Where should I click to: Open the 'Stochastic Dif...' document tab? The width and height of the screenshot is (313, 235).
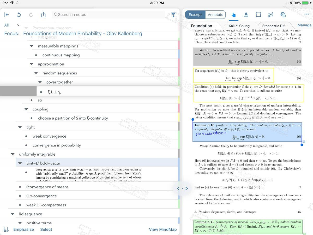point(275,26)
